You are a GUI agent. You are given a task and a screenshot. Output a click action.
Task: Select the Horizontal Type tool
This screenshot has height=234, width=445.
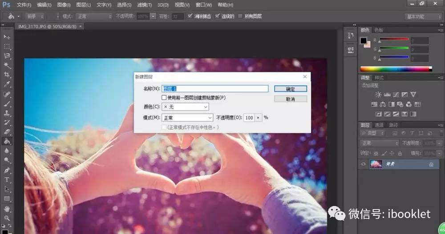(7, 180)
